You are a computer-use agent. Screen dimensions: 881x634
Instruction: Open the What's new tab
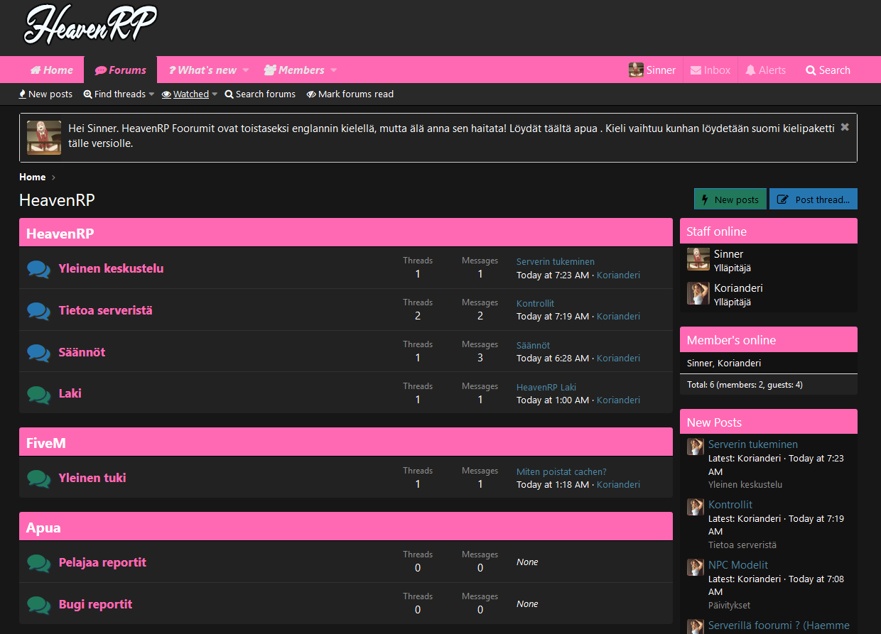coord(202,70)
